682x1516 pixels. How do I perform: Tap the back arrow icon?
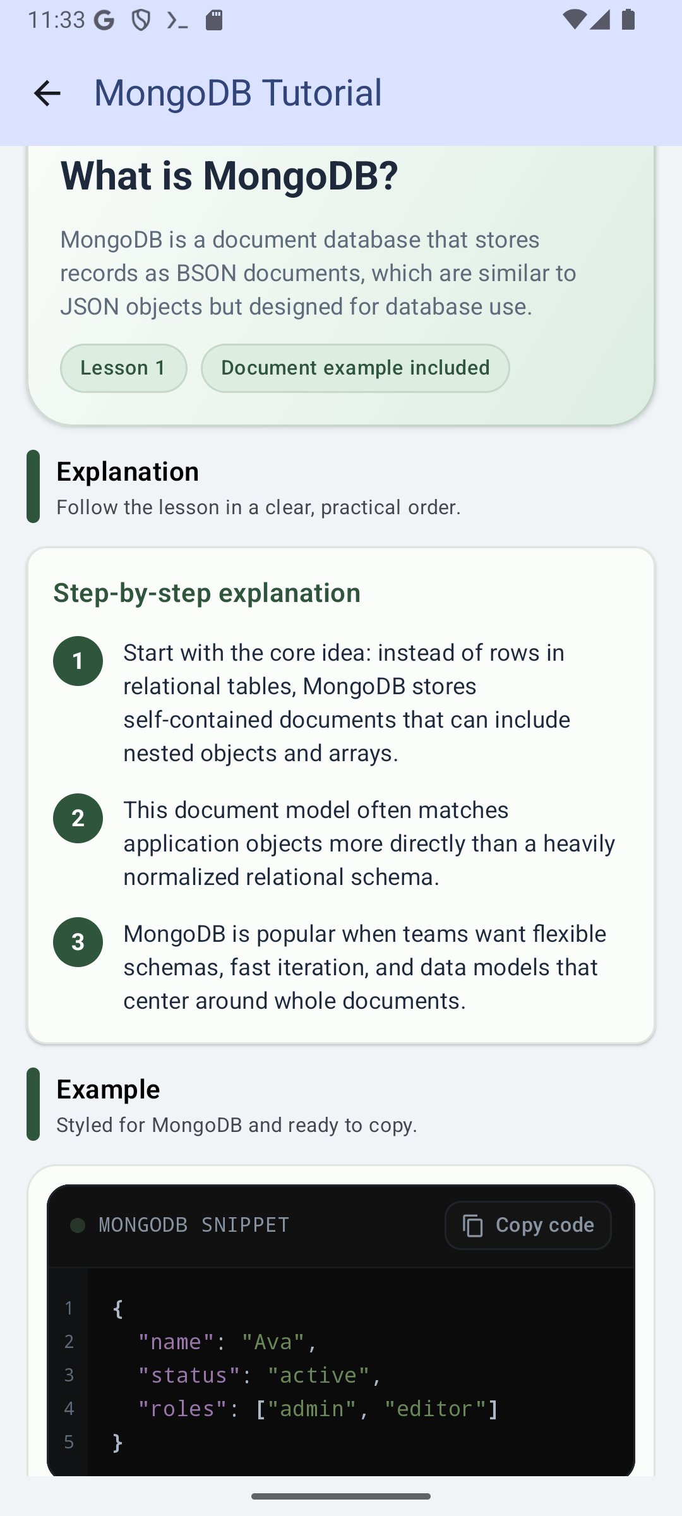click(47, 93)
